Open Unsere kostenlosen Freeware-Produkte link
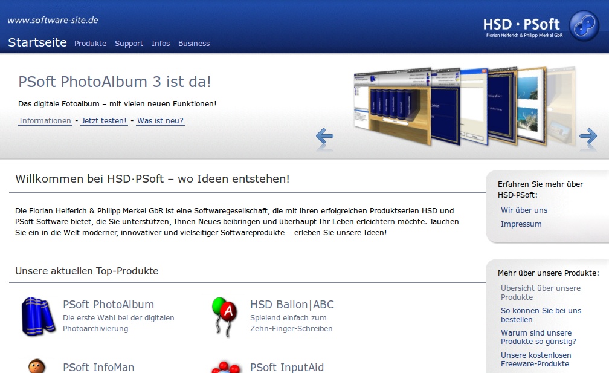Screen dimensions: 609x373 click(535, 360)
